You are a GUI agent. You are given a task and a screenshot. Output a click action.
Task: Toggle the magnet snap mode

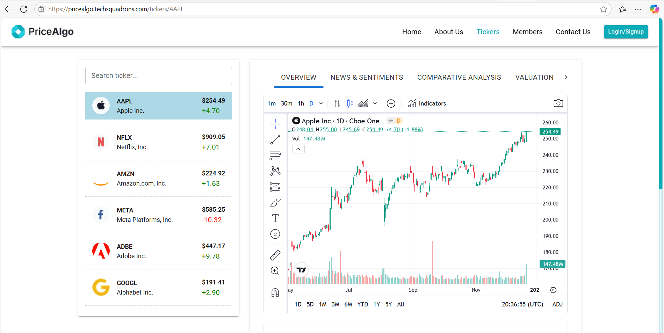point(275,292)
